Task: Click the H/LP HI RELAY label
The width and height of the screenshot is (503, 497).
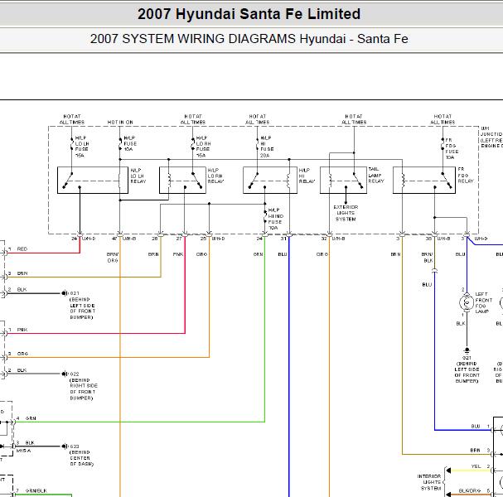Action: 307,176
